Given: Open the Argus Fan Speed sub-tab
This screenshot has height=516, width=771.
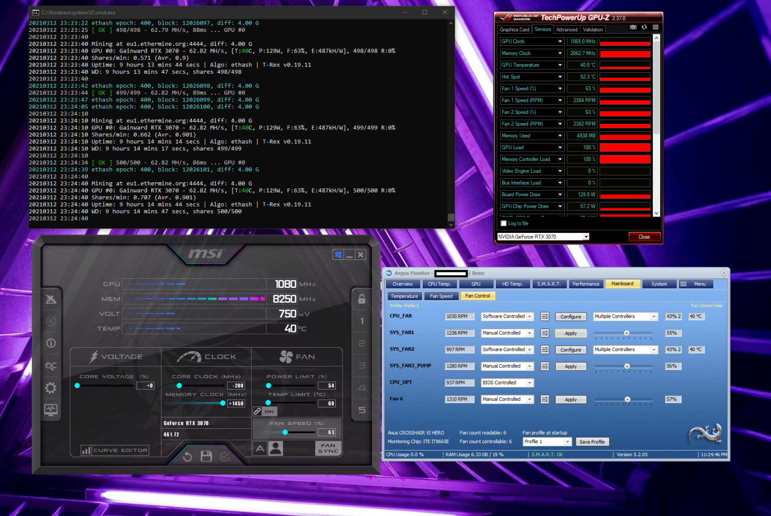Looking at the screenshot, I should (x=441, y=296).
